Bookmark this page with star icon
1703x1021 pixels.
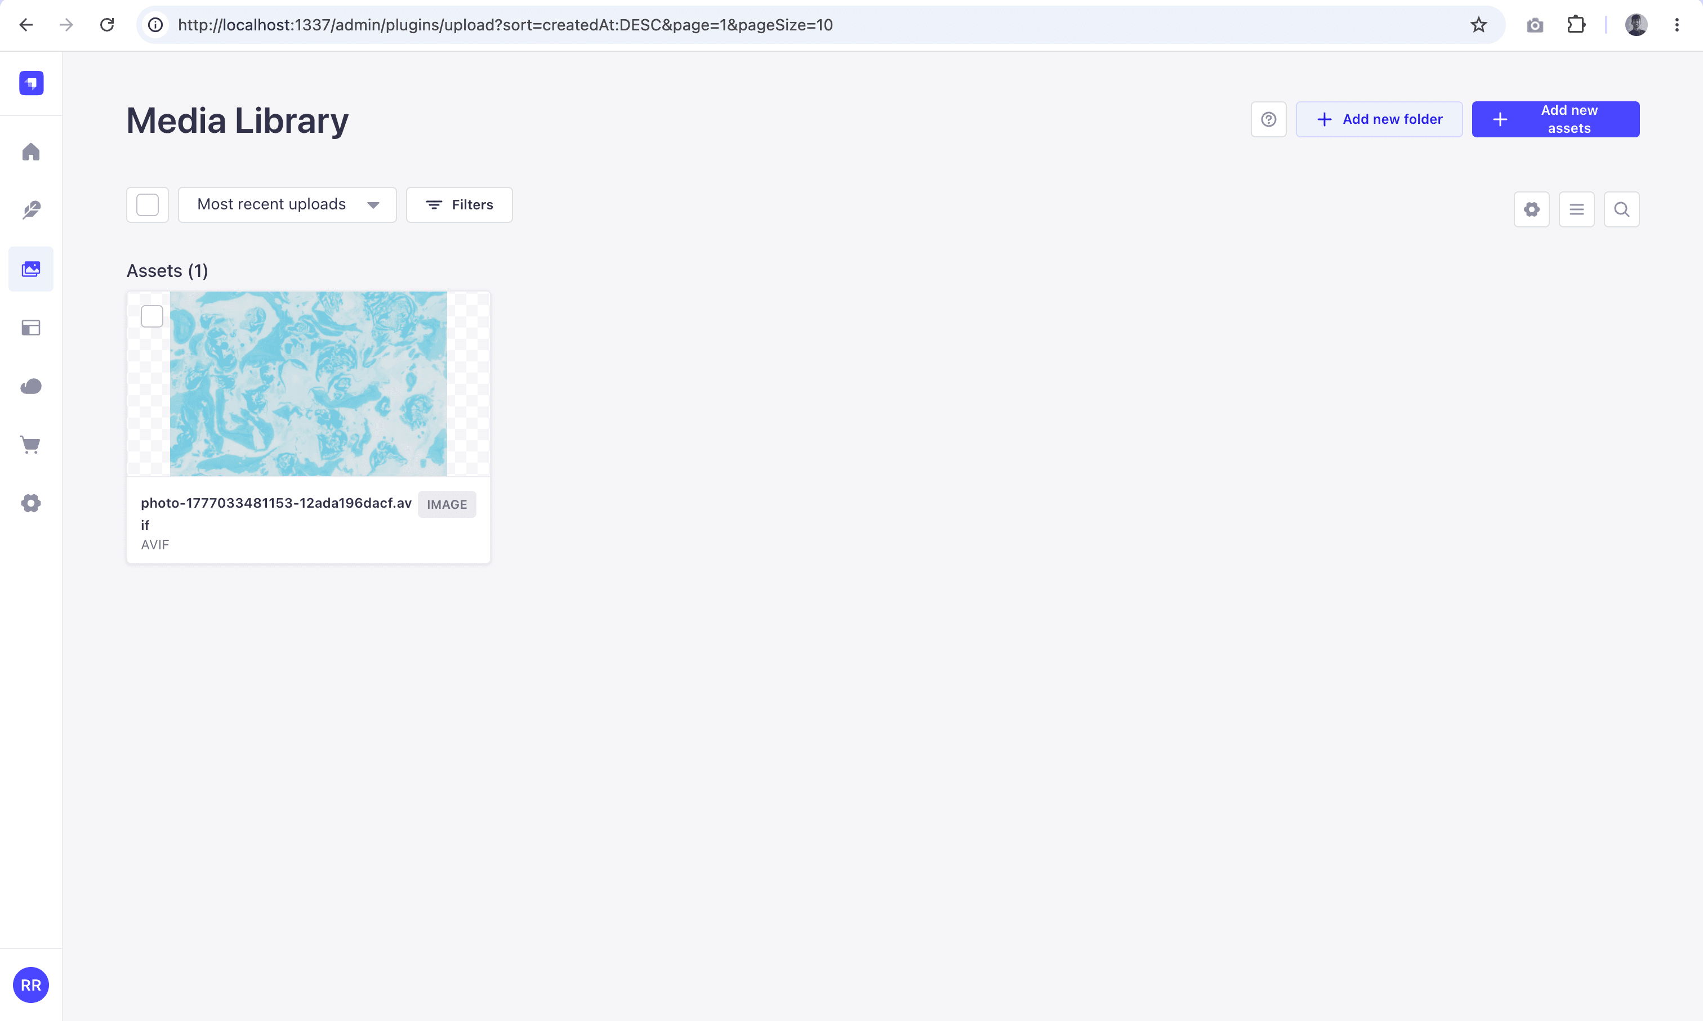point(1479,25)
